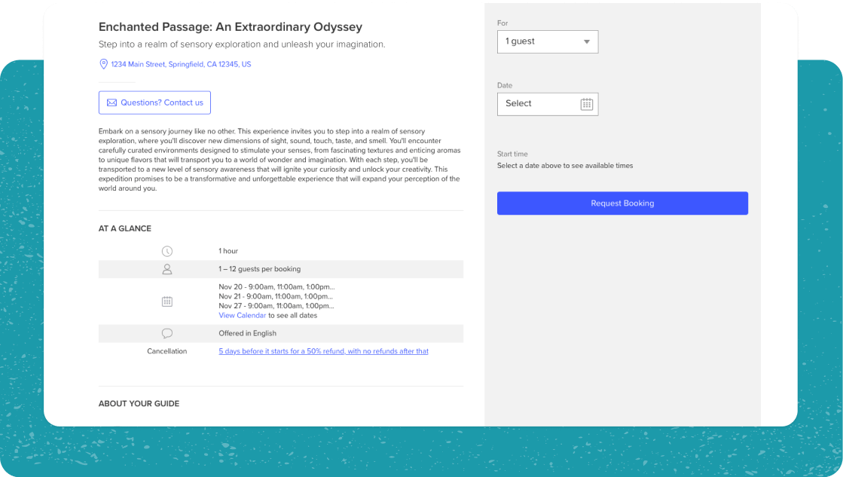Click the map pin location icon
Screen dimensions: 843x477
(x=104, y=64)
